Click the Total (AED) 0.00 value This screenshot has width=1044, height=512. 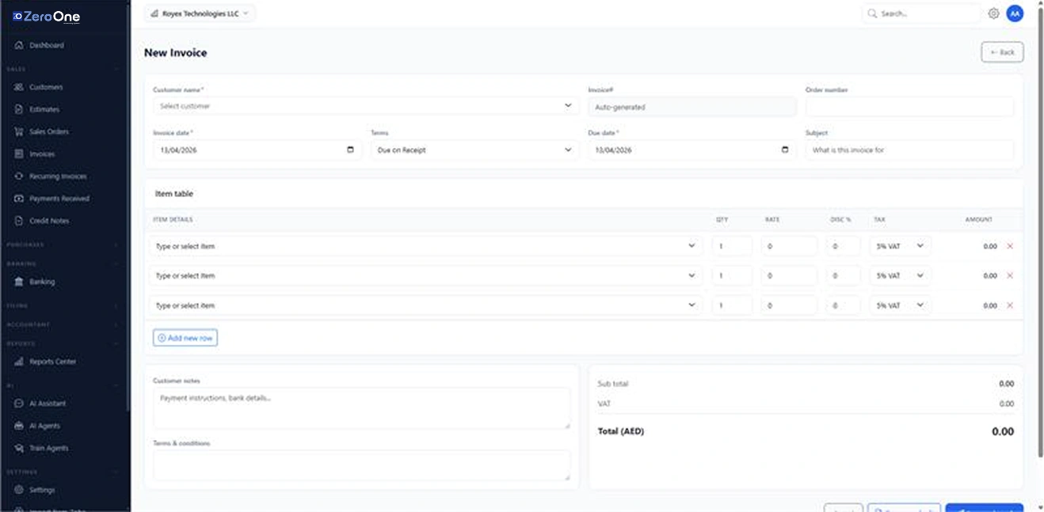(1003, 431)
